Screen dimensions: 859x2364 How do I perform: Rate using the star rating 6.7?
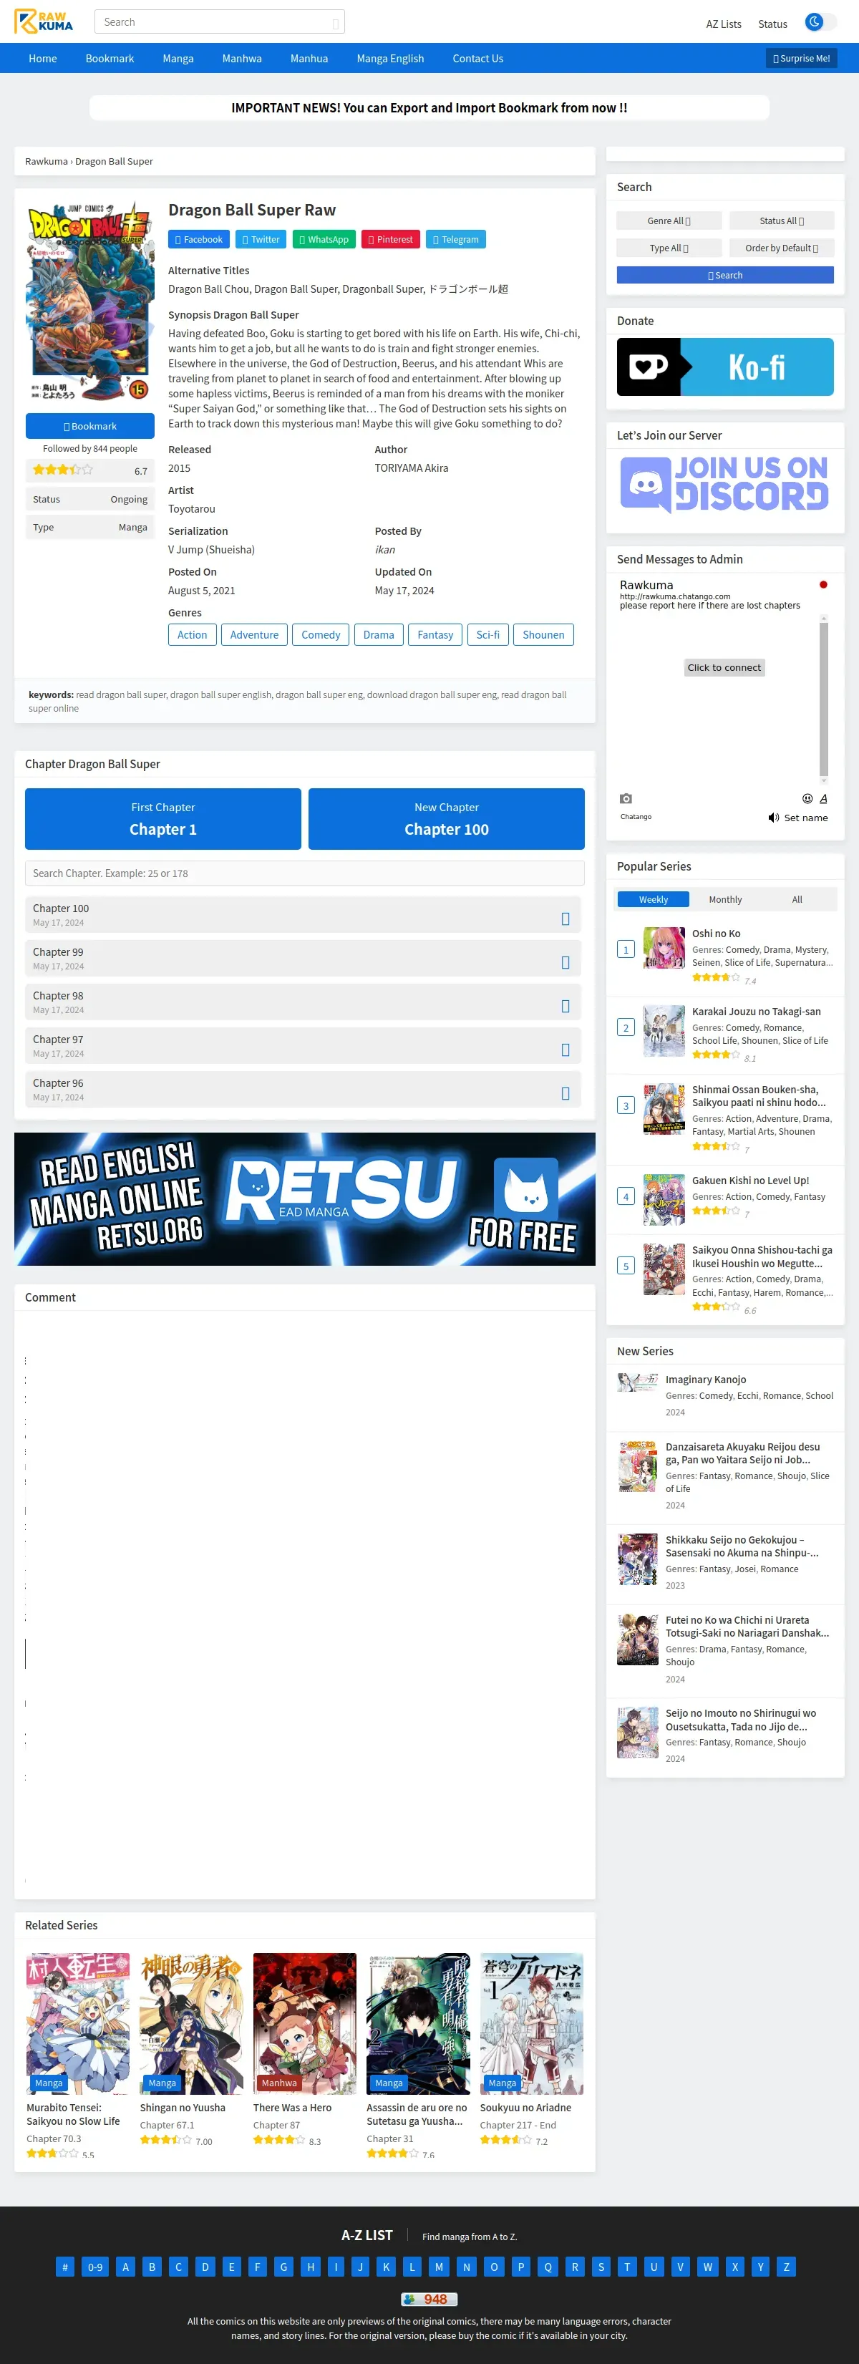62,470
